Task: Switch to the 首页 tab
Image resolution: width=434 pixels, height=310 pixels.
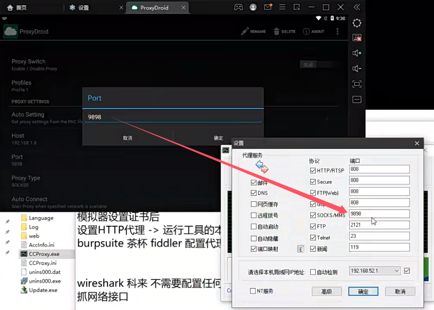Action: point(21,8)
